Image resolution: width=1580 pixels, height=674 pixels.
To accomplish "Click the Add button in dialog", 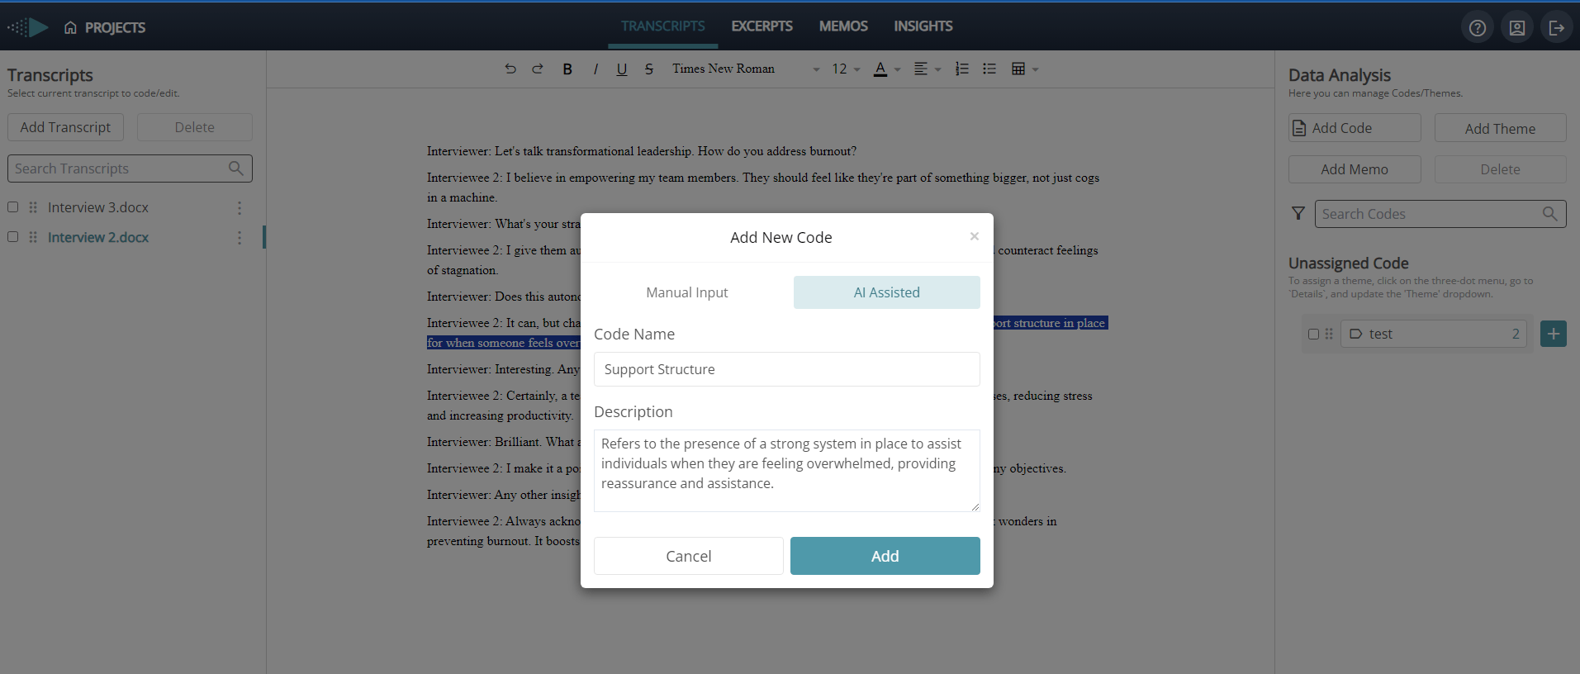I will coord(885,556).
